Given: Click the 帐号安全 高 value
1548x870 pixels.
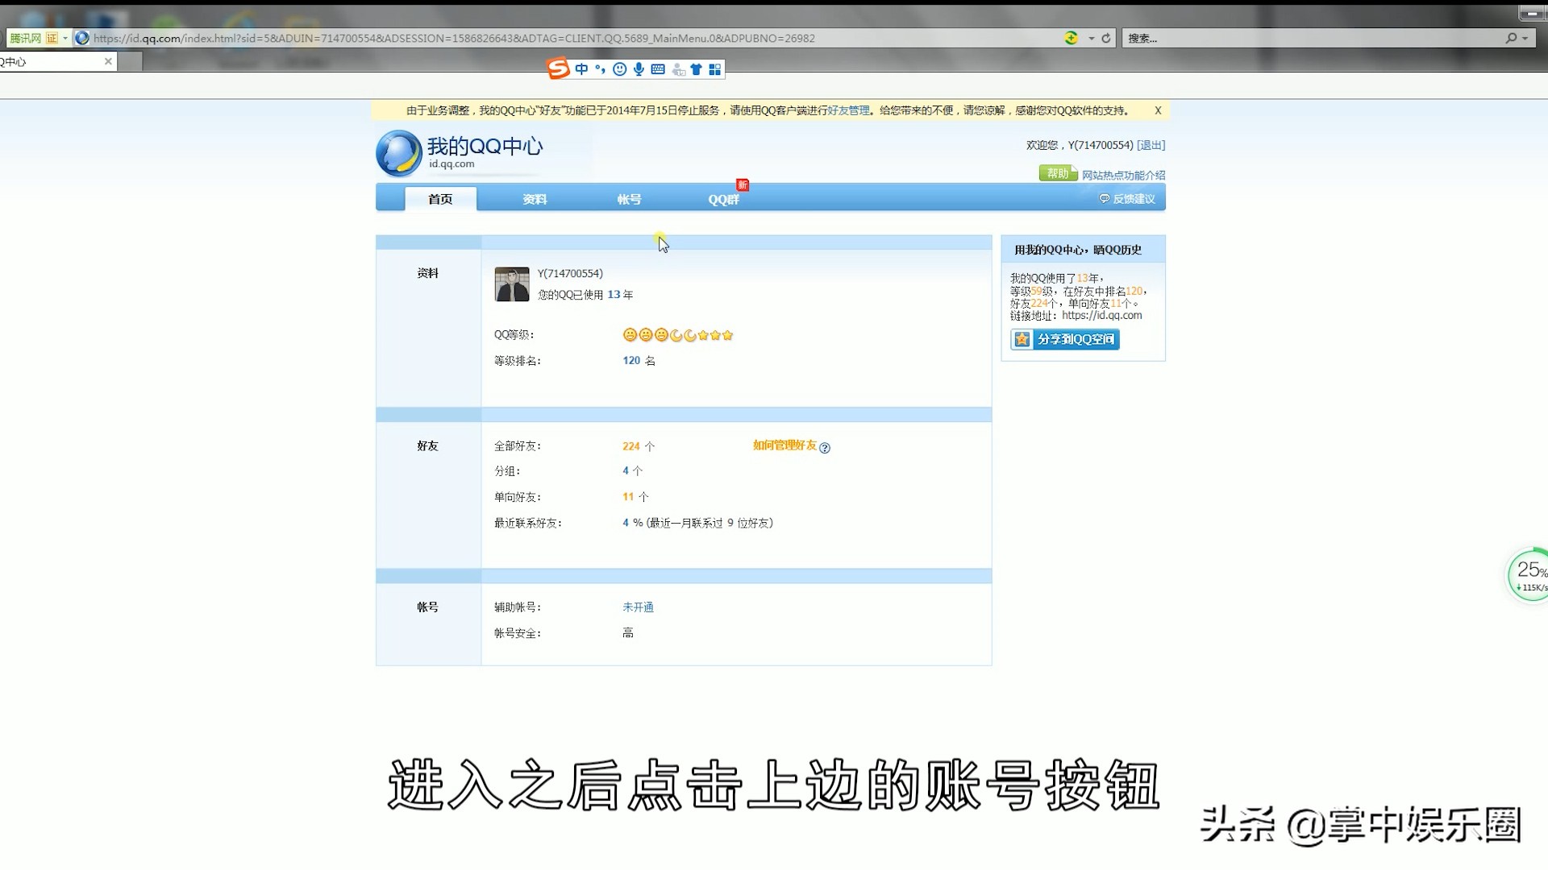Looking at the screenshot, I should [628, 633].
